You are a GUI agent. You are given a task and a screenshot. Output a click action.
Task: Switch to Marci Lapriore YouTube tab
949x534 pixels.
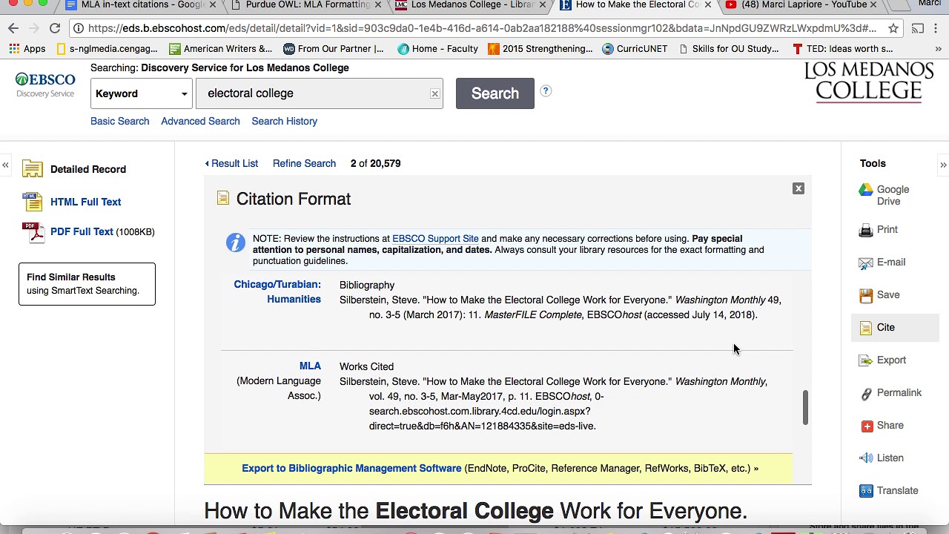[x=803, y=5]
